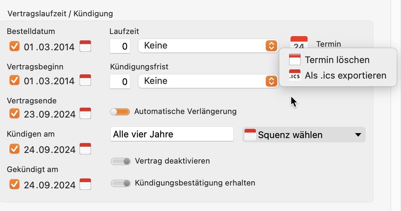The width and height of the screenshot is (401, 211).
Task: Enable Kündigungsbestätigung erhalten switch
Action: click(120, 183)
